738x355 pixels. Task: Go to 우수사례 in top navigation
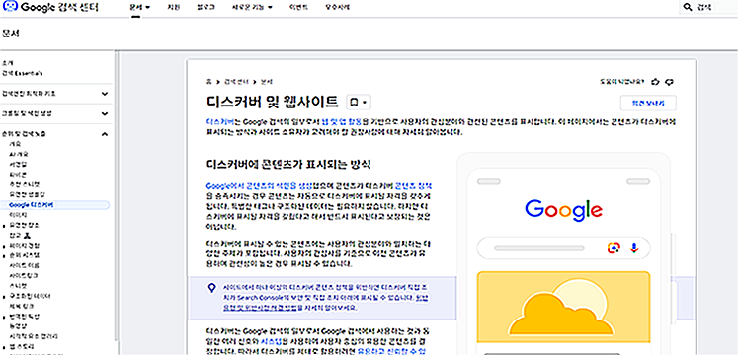coord(337,8)
